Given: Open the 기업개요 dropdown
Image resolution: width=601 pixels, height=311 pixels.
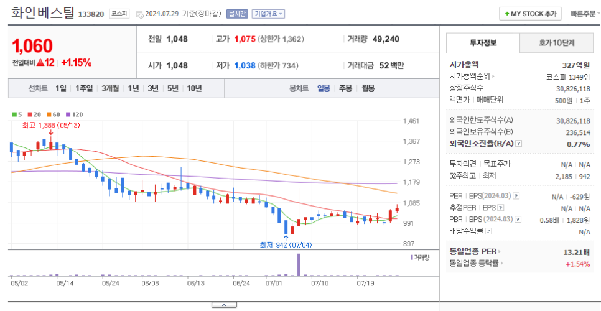Looking at the screenshot, I should [x=268, y=14].
